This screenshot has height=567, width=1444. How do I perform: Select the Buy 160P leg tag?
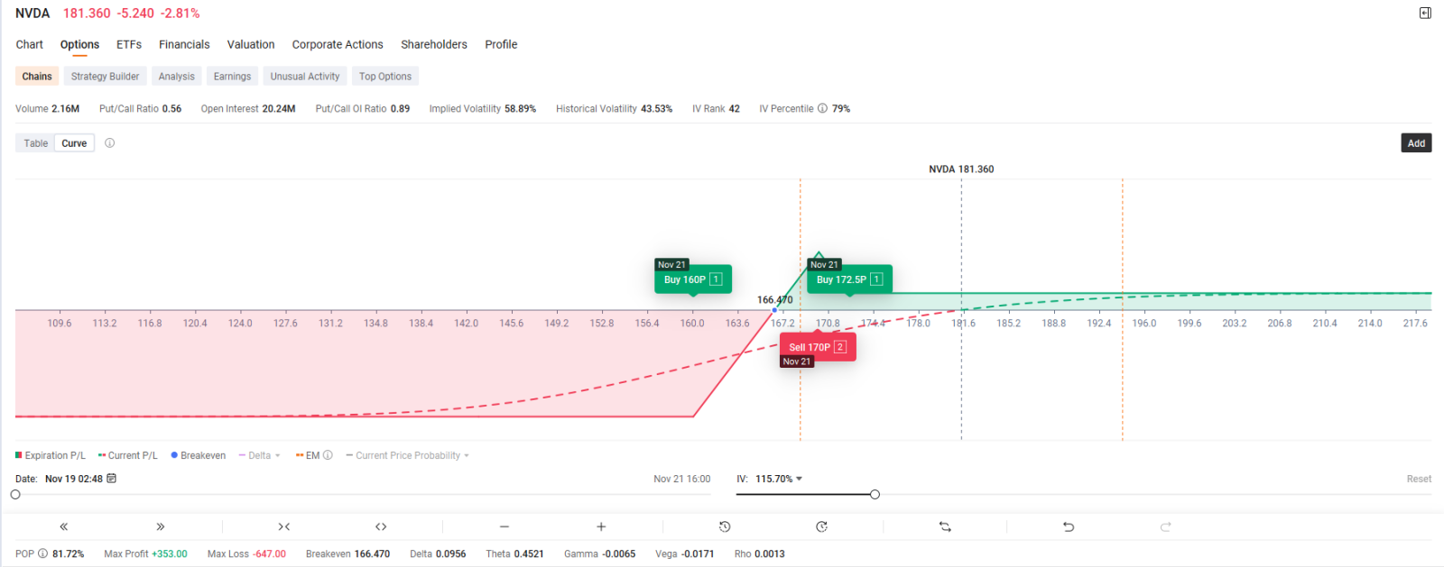pyautogui.click(x=692, y=279)
